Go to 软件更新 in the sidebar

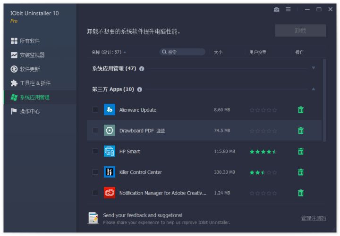(30, 69)
